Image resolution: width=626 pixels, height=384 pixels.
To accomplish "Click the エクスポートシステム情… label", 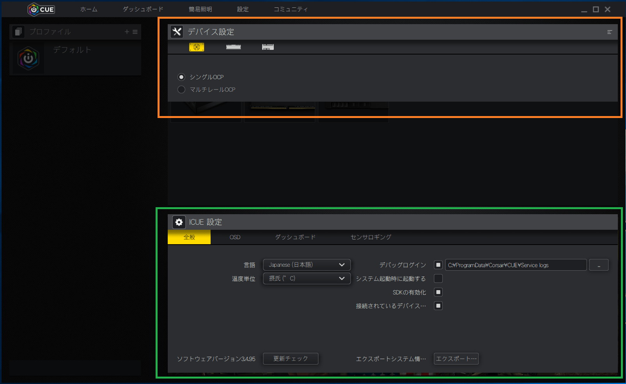I will 391,359.
